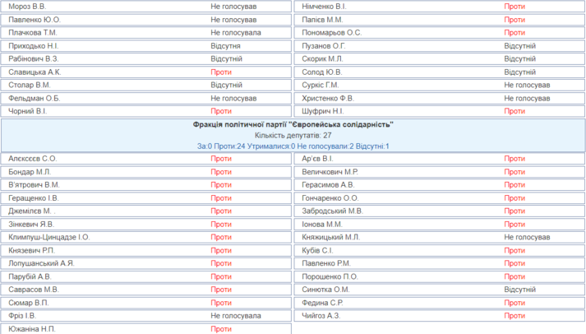Viewport: 586px width, 334px height.
Task: Select the "Проти" vote beside Німченко В.І.
Action: [x=514, y=6]
